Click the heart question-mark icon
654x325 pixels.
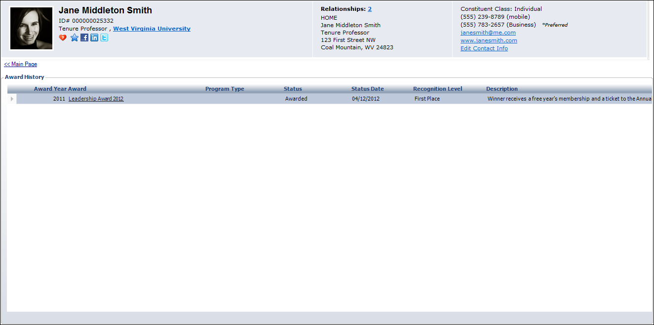click(x=63, y=37)
